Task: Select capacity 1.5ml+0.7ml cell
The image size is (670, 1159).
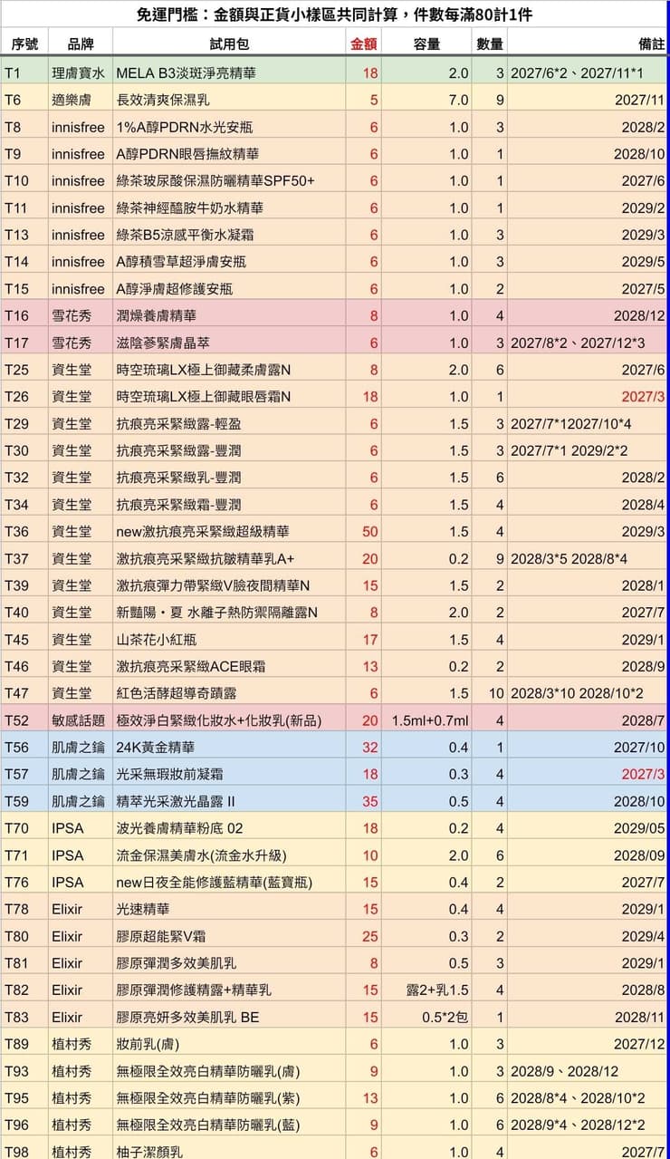Action: [x=426, y=720]
